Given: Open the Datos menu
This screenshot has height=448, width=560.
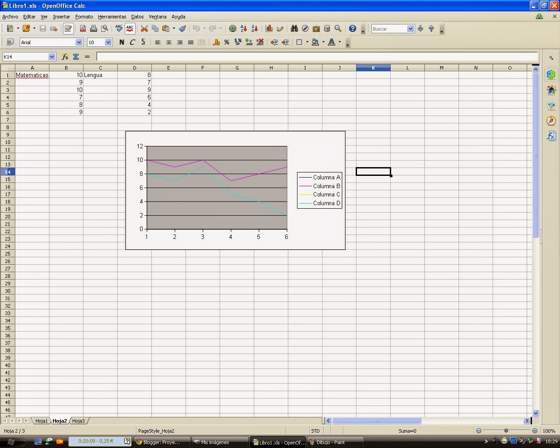Looking at the screenshot, I should [137, 17].
